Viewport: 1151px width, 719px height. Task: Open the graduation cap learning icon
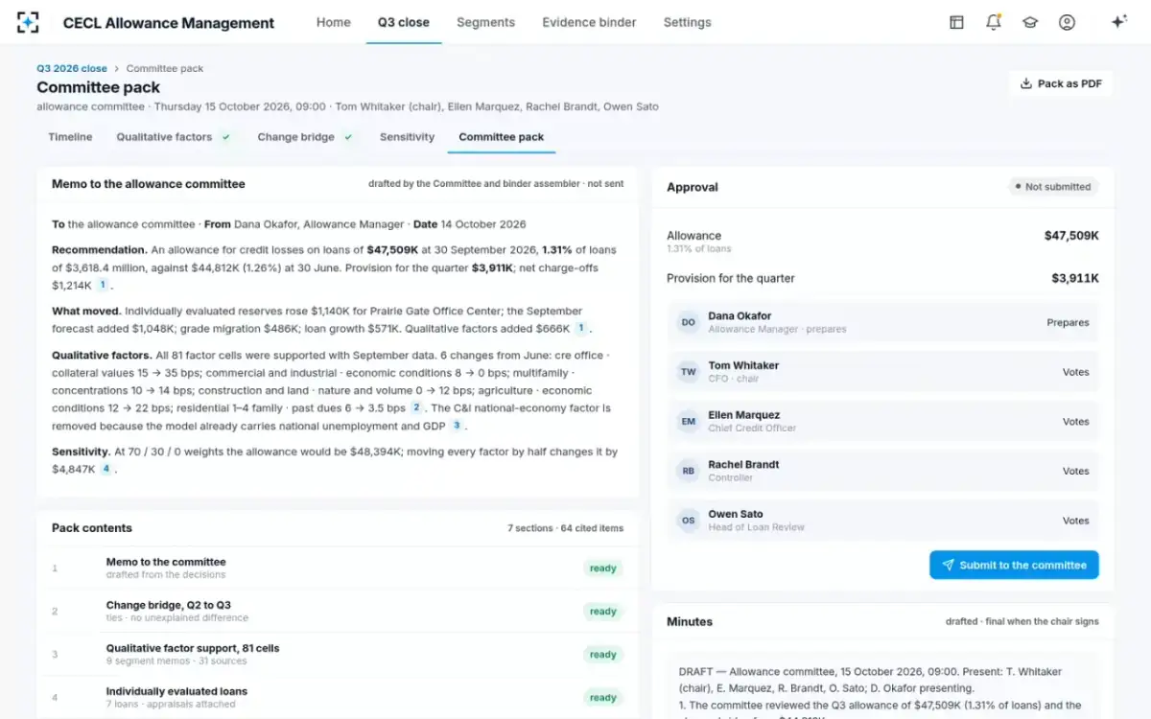pos(1030,22)
